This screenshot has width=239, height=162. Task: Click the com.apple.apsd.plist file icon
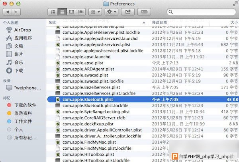(58, 63)
